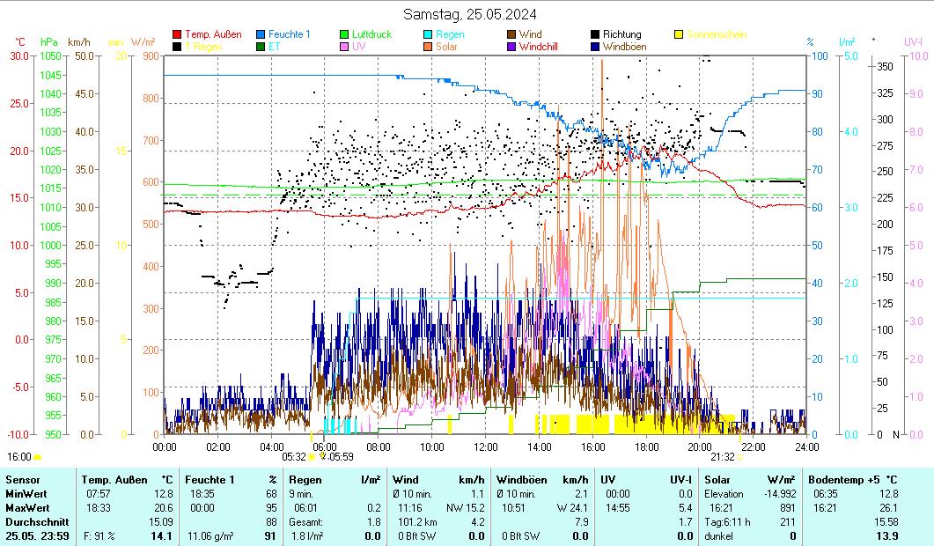Click the brown Wind legend square
This screenshot has width=934, height=546.
pyautogui.click(x=511, y=35)
